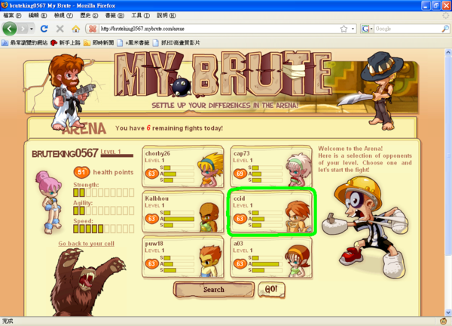The height and width of the screenshot is (326, 452).
Task: Go back with the green arrow button
Action: click(10, 29)
